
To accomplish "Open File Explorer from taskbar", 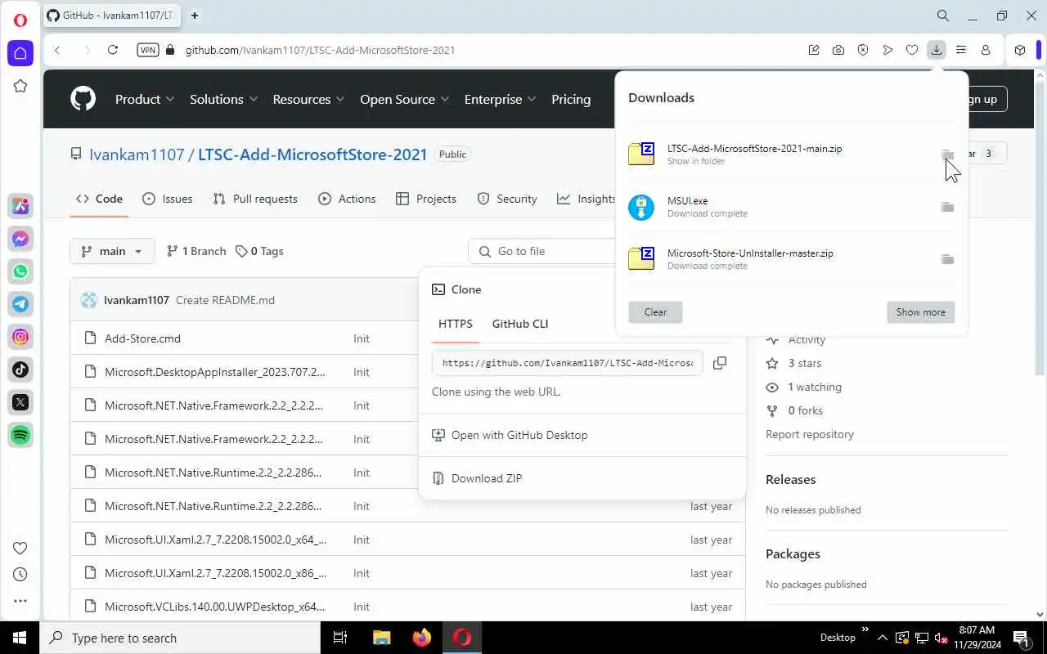I will 382,638.
